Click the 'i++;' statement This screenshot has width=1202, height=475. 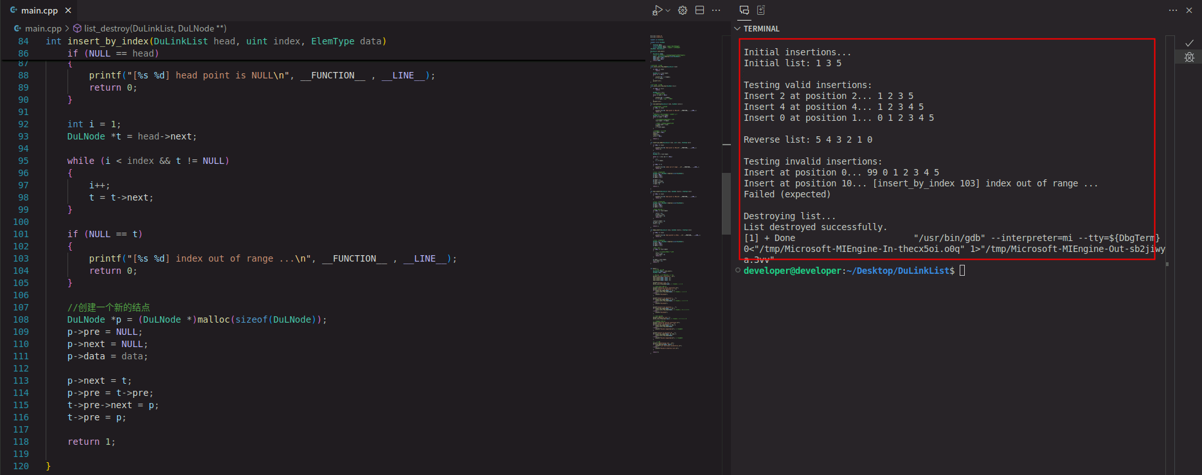click(x=100, y=185)
